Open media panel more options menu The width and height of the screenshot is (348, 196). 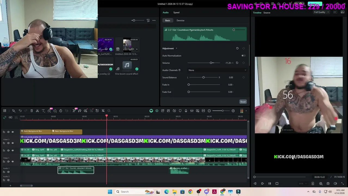click(x=154, y=20)
